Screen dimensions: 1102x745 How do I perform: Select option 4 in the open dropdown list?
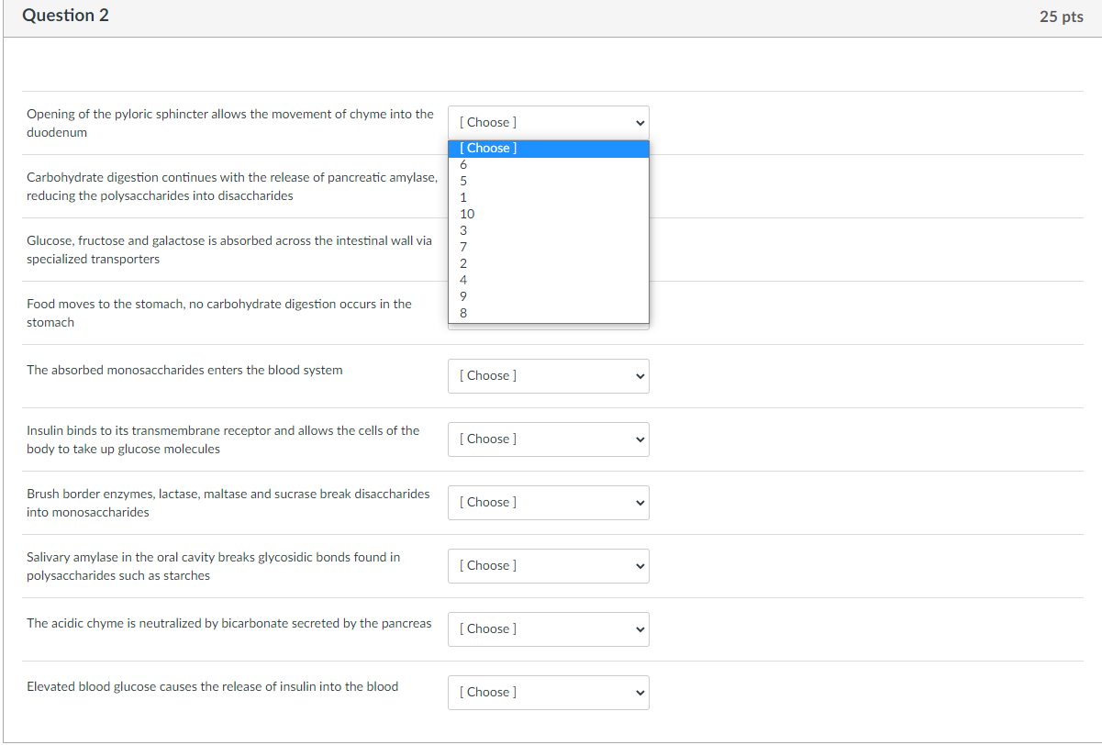tap(548, 280)
